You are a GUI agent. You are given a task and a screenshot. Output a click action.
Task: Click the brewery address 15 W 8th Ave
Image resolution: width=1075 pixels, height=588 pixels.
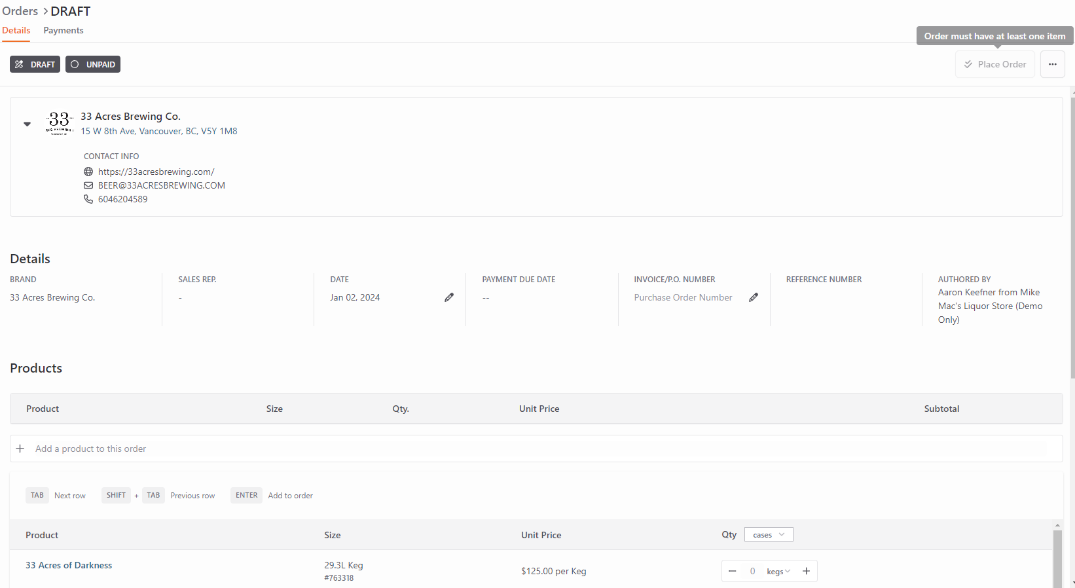pyautogui.click(x=159, y=131)
